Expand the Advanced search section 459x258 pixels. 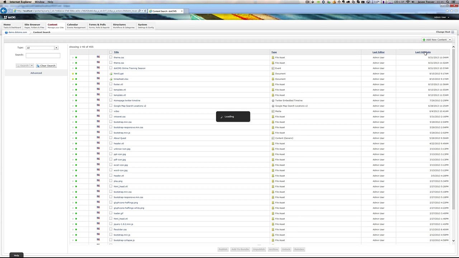[36, 73]
